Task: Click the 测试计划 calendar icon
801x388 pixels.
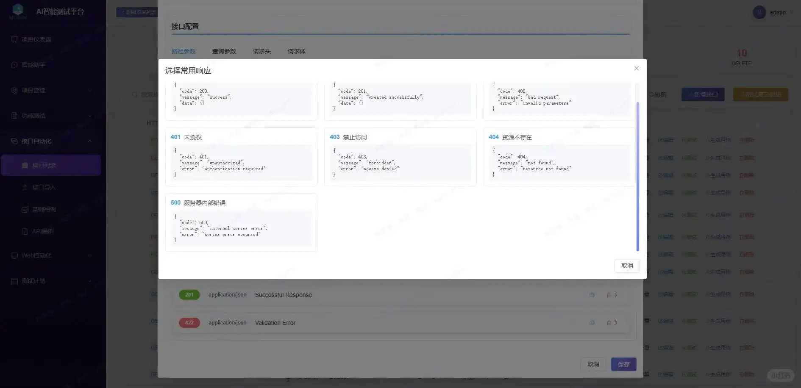Action: pyautogui.click(x=14, y=281)
